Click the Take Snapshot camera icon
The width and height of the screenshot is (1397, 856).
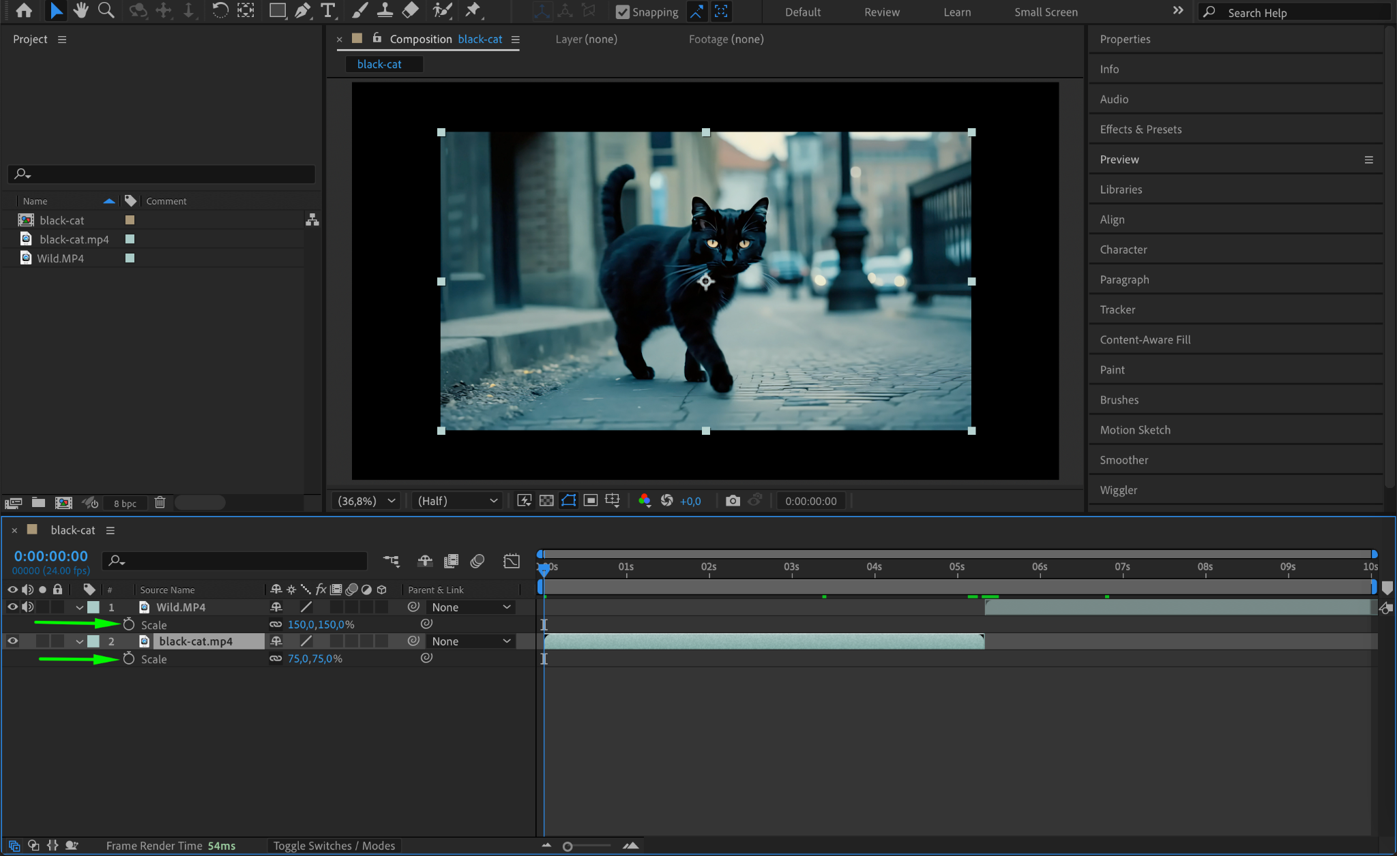click(x=733, y=501)
